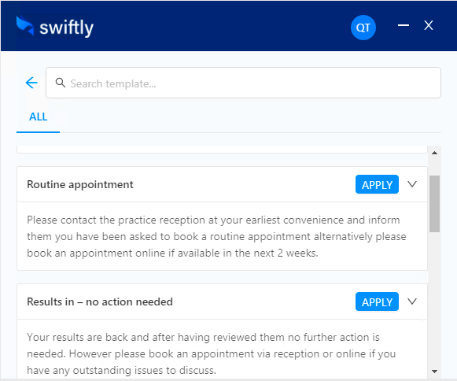The height and width of the screenshot is (381, 457).
Task: Click the Swiftly bird logo
Action: click(25, 25)
